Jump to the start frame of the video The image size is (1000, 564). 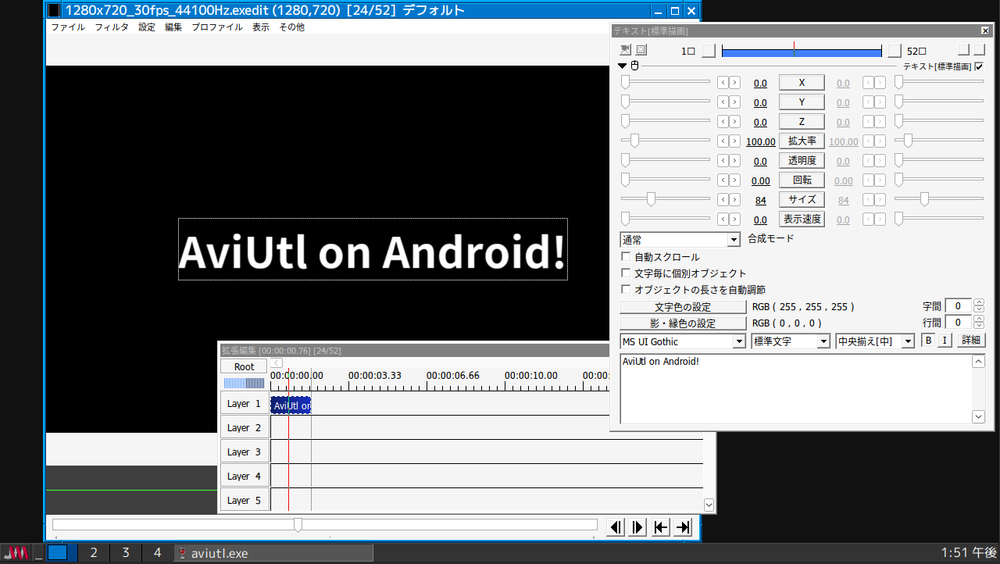660,525
